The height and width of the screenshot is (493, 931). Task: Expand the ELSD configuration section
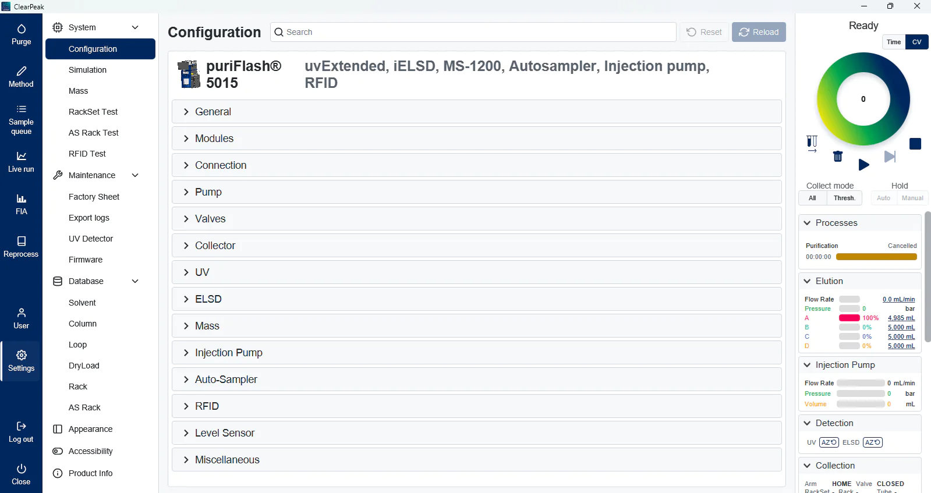tap(476, 299)
